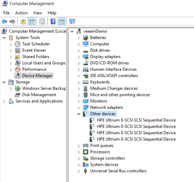Screen dimensions: 194x182
Task: Click the Batteries category icon
Action: point(86,38)
